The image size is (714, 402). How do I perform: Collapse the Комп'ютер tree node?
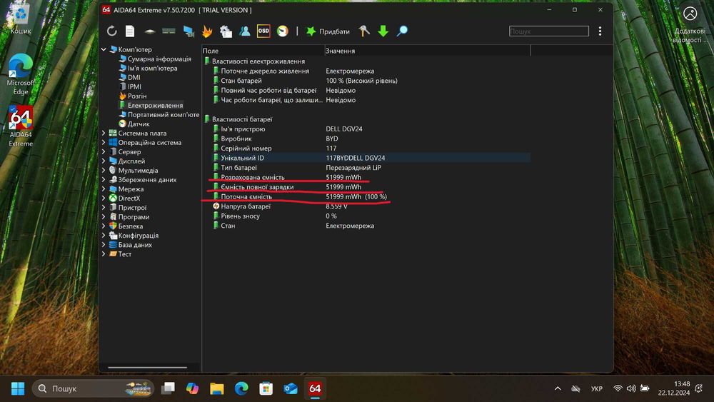pyautogui.click(x=104, y=49)
